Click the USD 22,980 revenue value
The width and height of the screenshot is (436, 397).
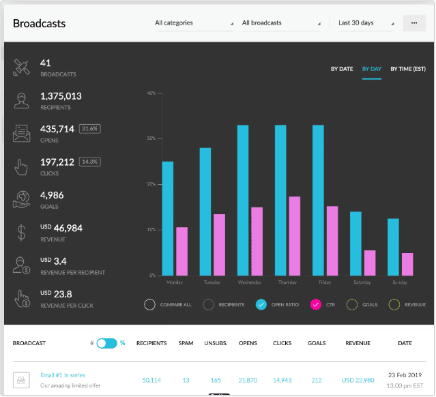(x=358, y=381)
